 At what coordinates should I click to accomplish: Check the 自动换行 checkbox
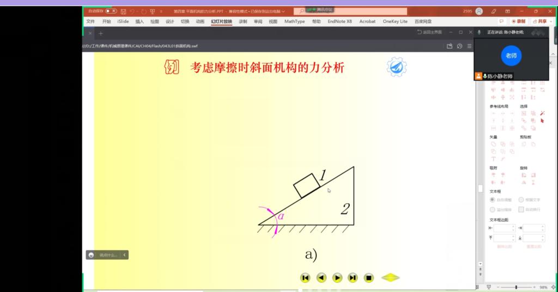tap(521, 209)
